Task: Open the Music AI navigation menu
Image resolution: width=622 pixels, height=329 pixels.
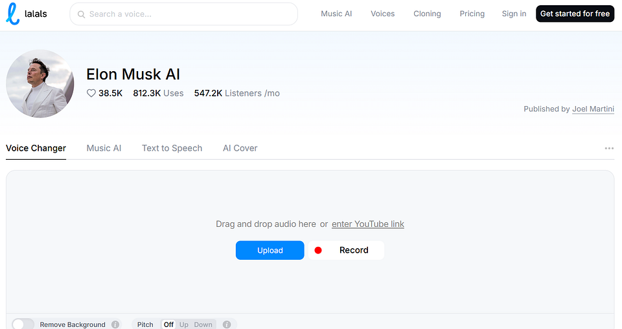Action: (x=336, y=14)
